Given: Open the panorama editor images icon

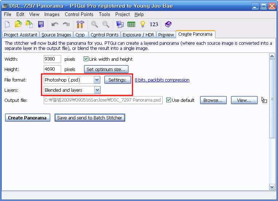Looking at the screenshot, I should 120,24.
